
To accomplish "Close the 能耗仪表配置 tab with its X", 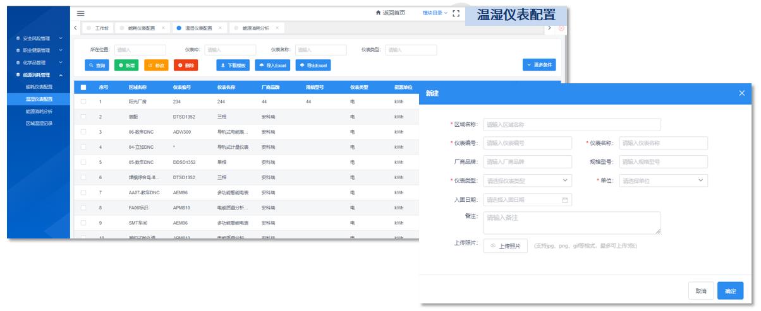I will [163, 28].
